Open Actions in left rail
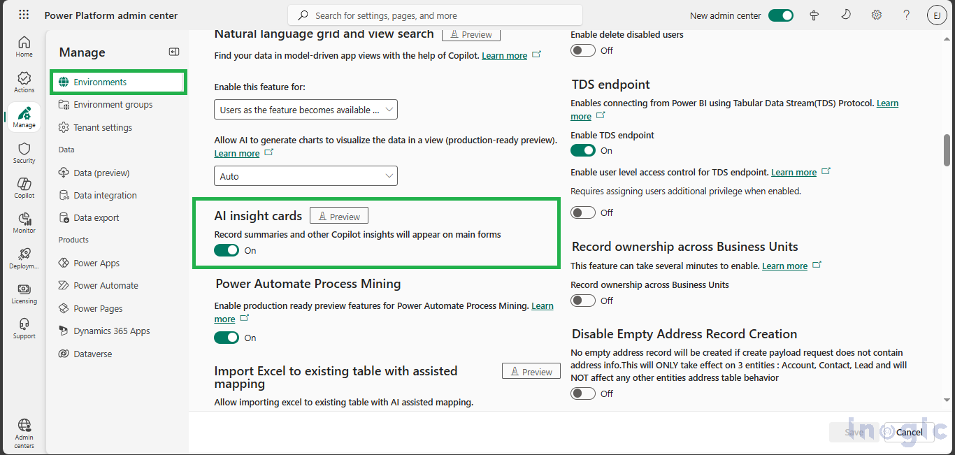 (x=24, y=82)
